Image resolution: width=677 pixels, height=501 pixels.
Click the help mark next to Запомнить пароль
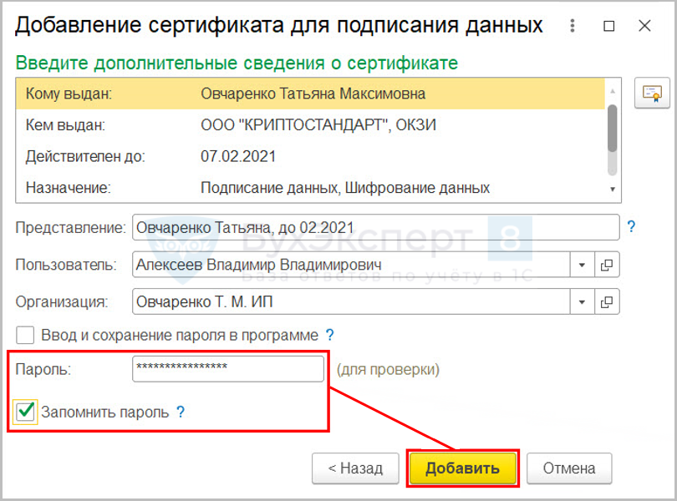coord(181,412)
